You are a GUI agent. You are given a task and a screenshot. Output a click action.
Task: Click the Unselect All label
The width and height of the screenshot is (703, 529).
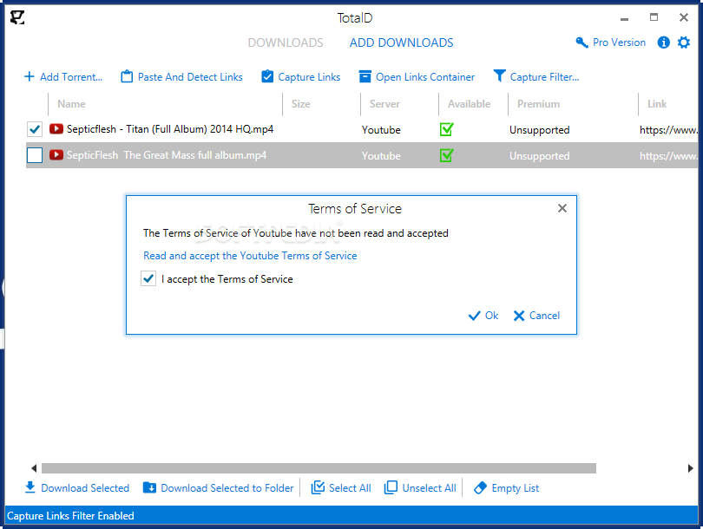[x=429, y=487]
